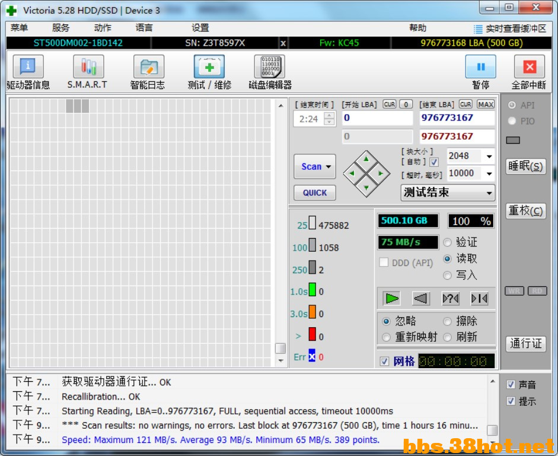Toggle the 提示 hints checkbox

coord(511,401)
